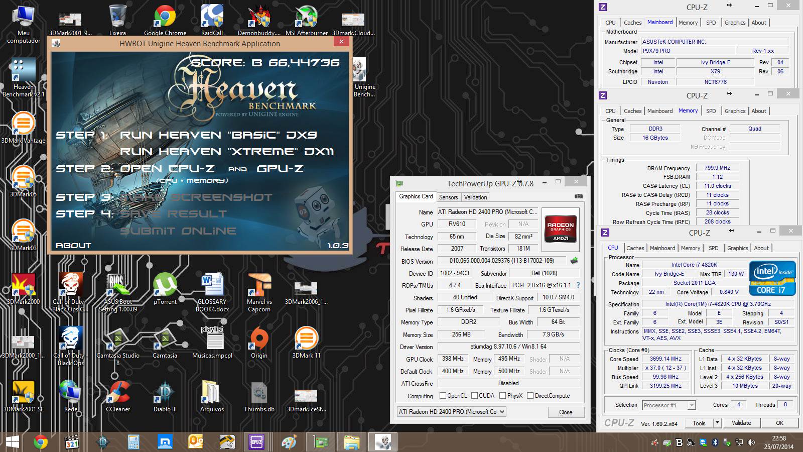Image resolution: width=803 pixels, height=452 pixels.
Task: Click the Close button in GPU-Z
Action: point(566,412)
